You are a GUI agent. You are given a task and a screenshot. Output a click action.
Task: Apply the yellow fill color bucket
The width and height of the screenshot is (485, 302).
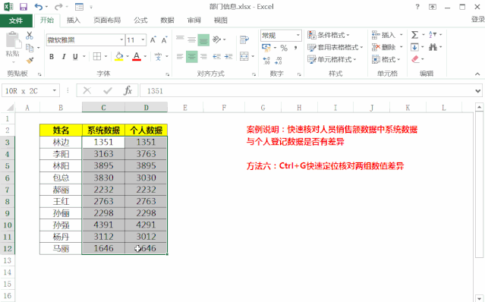pos(119,56)
